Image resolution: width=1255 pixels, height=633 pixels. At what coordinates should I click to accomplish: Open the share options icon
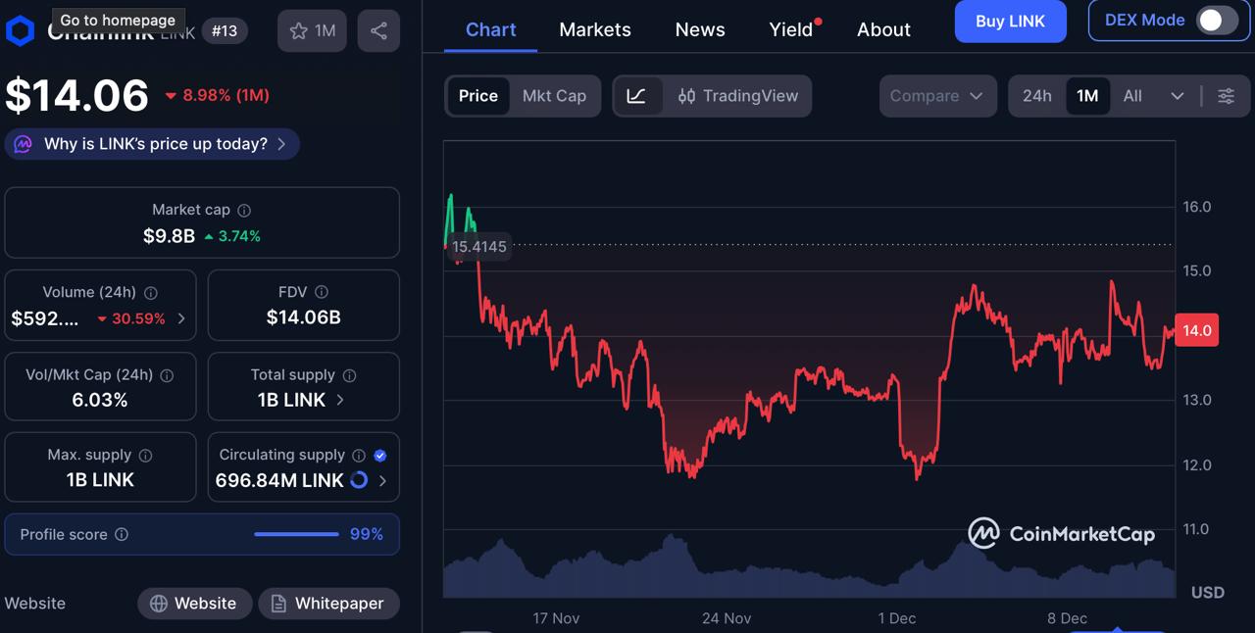click(378, 30)
